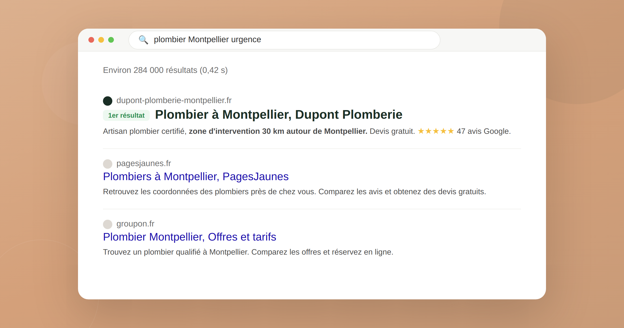Click the green maximize window dot
Screen dimensions: 624x328
click(x=111, y=40)
